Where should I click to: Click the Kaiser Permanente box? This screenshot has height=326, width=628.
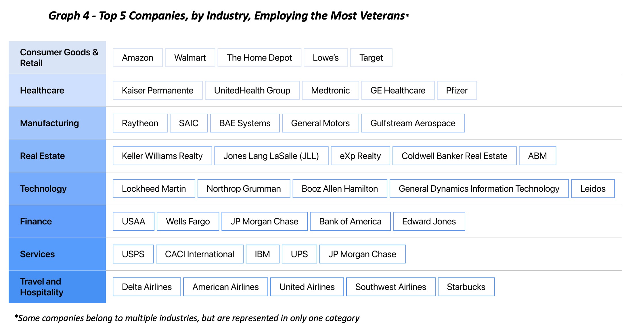coord(157,90)
